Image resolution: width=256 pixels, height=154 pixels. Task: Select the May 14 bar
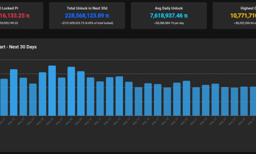tap(129, 99)
